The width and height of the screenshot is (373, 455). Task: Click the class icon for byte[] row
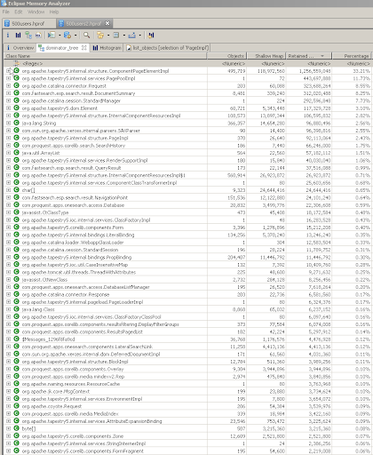click(x=17, y=428)
